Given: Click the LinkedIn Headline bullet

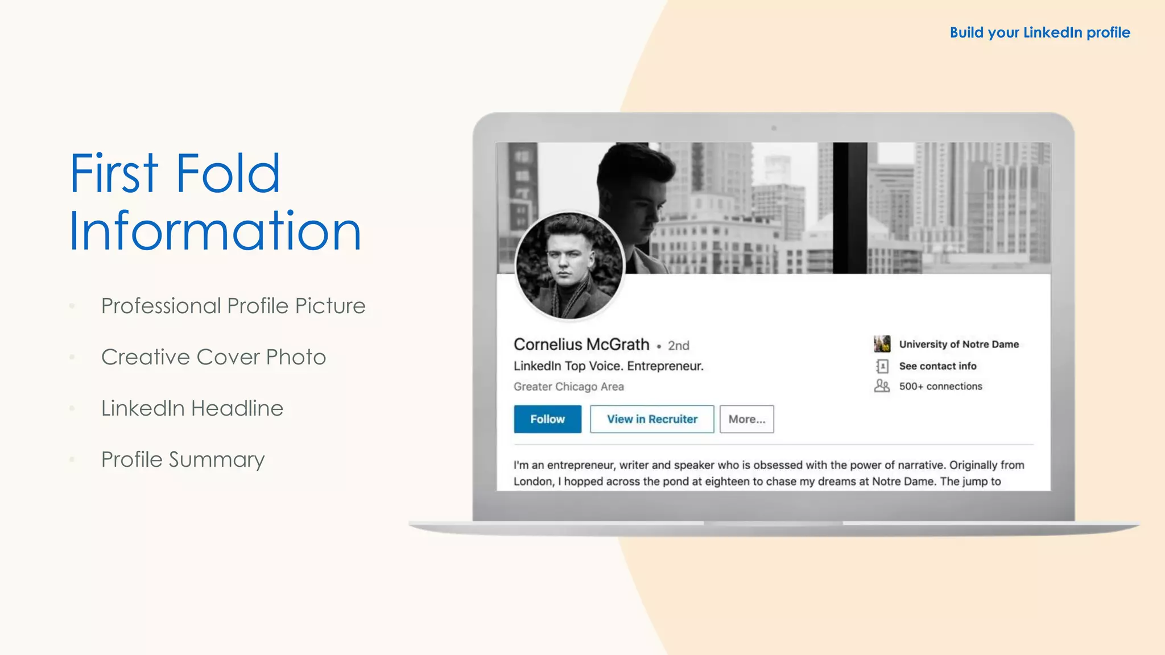Looking at the screenshot, I should [192, 408].
